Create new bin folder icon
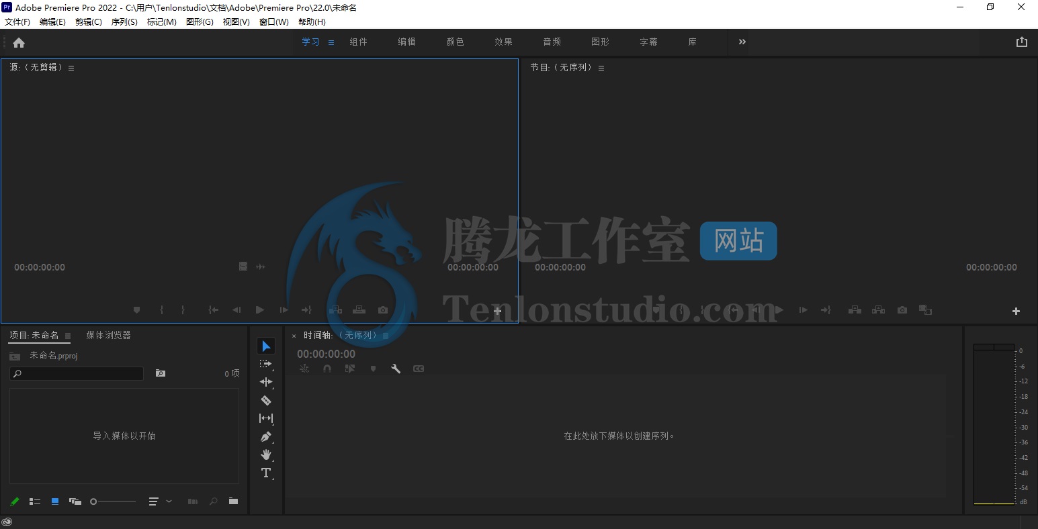This screenshot has width=1038, height=529. point(233,501)
